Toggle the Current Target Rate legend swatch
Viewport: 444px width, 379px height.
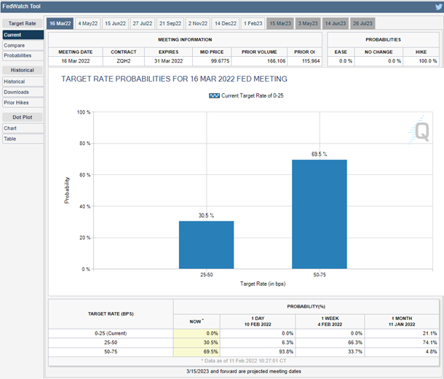[x=214, y=96]
